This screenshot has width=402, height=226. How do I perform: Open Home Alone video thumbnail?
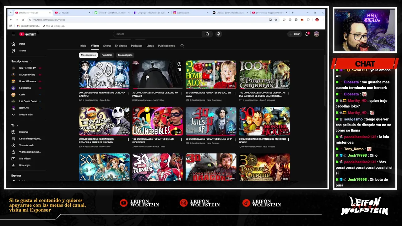[211, 75]
